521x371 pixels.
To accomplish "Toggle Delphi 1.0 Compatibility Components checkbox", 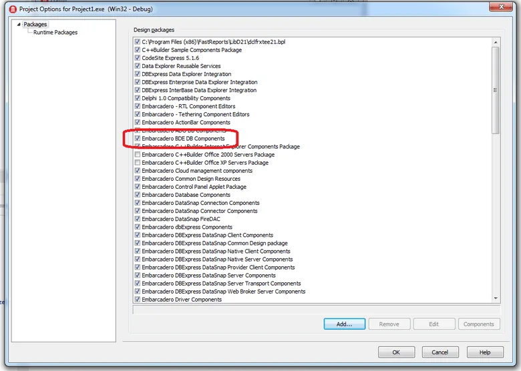I will 138,98.
